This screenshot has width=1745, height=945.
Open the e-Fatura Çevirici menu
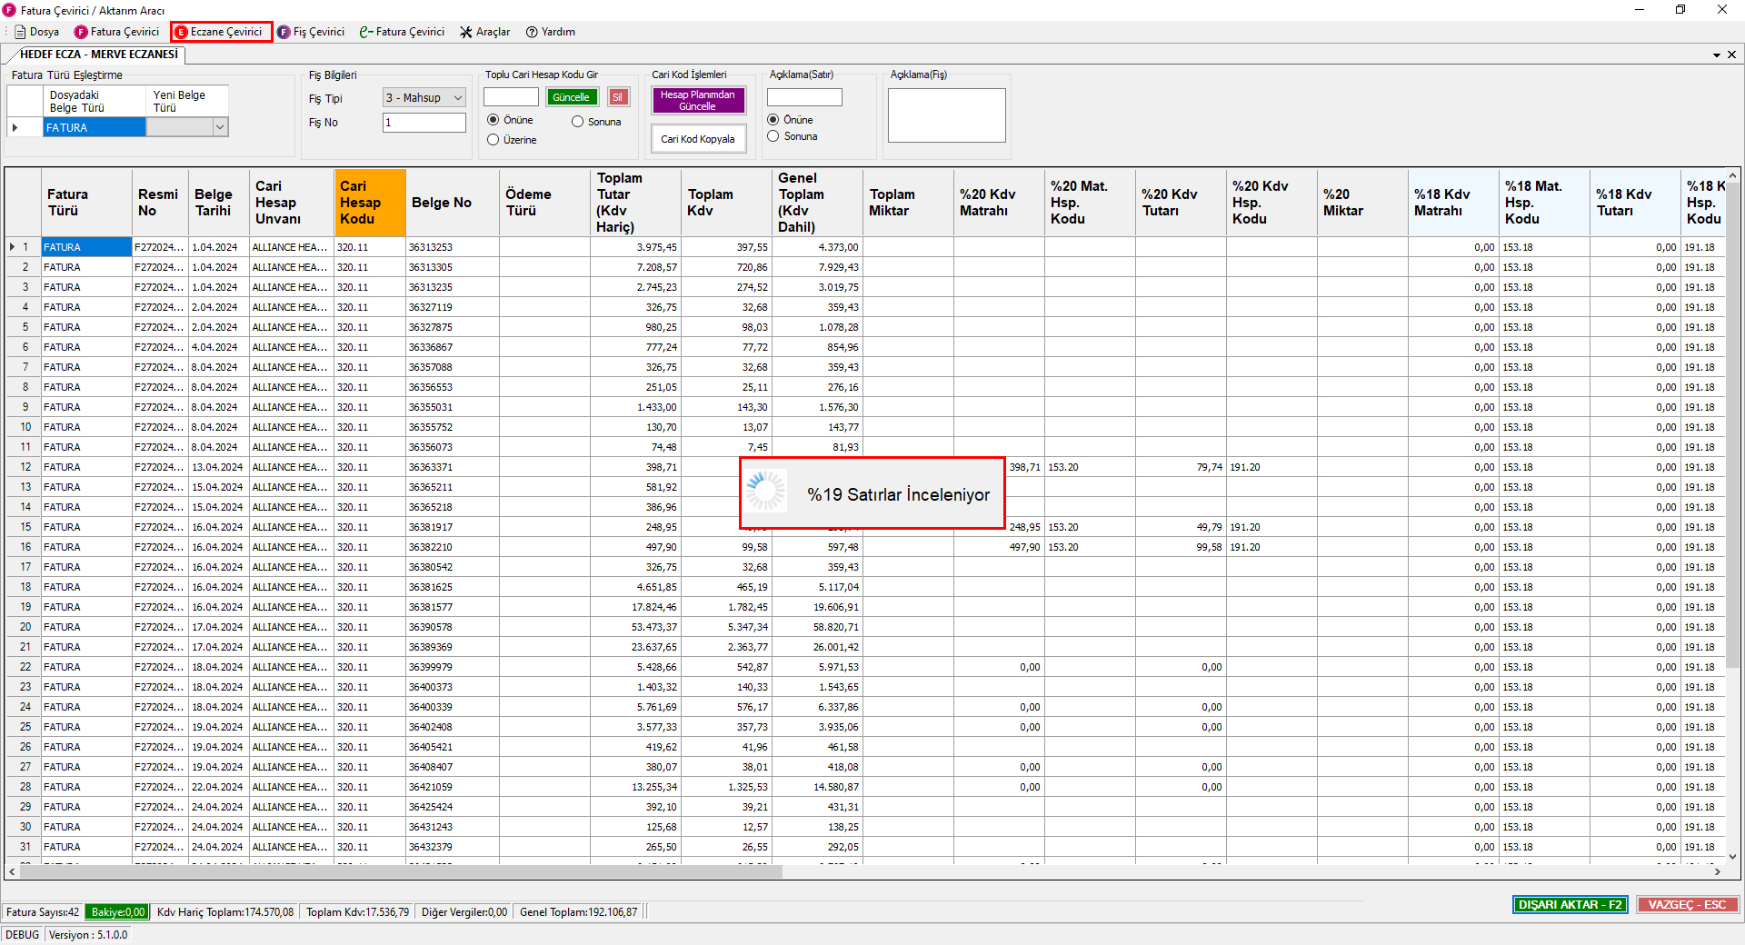tap(402, 32)
